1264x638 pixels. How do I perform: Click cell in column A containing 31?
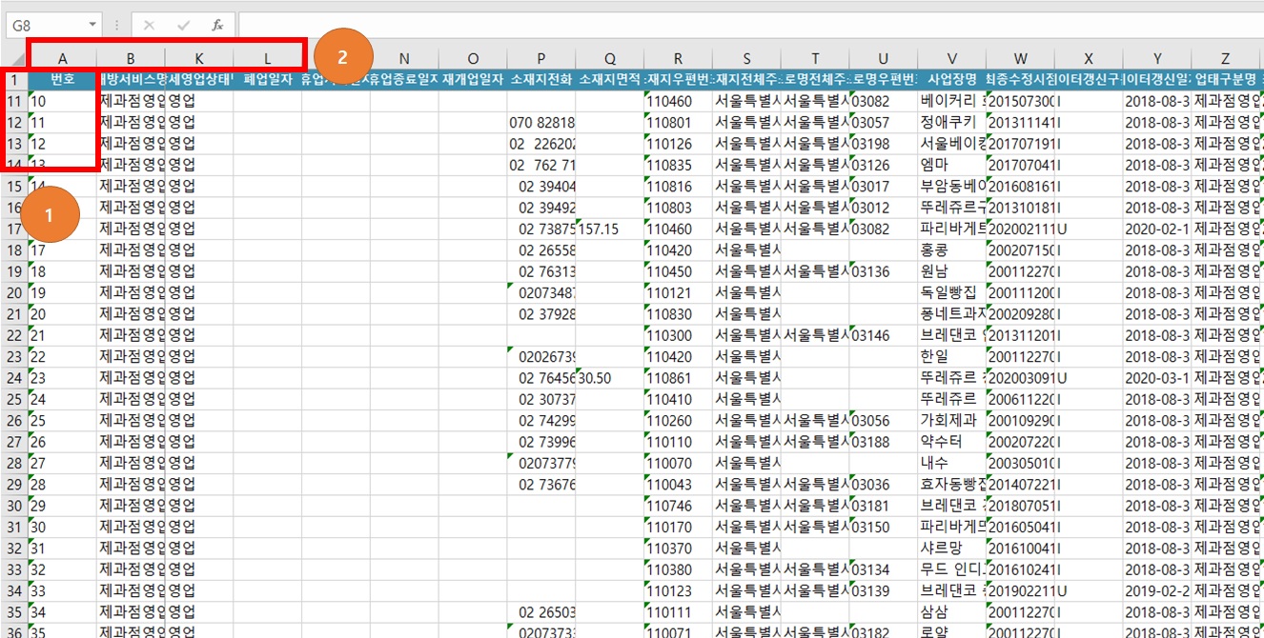[x=63, y=548]
